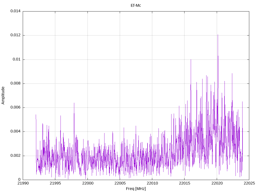The height and width of the screenshot is (192, 256).
Task: Click the tallest spectrum peak above 0.012
Action: 218,35
